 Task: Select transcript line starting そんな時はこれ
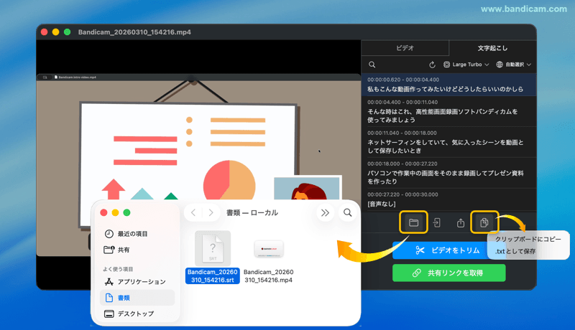pyautogui.click(x=448, y=111)
